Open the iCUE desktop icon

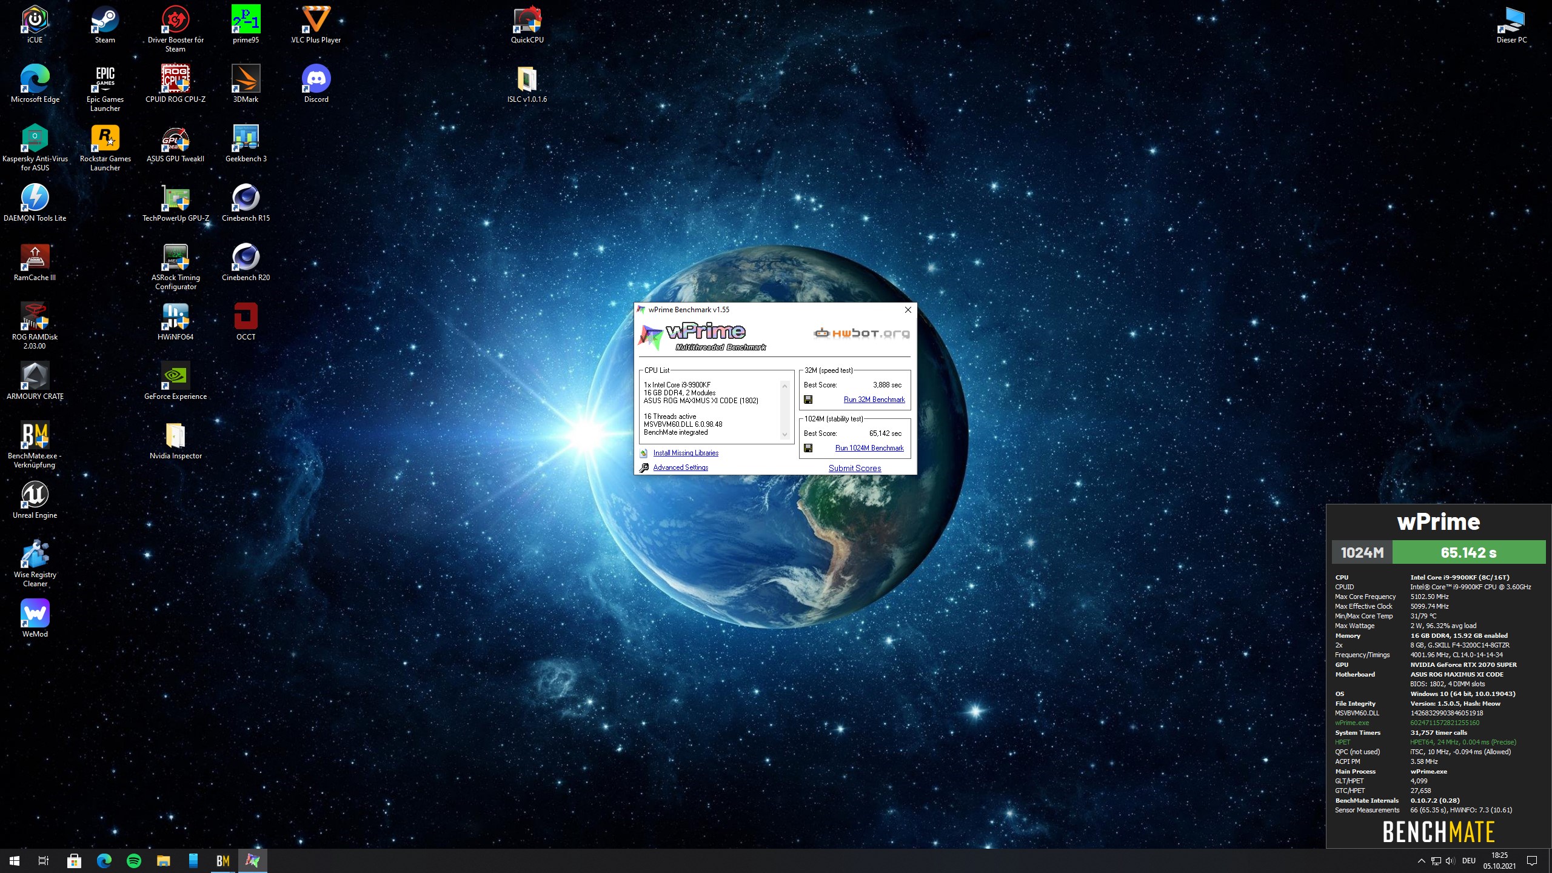click(x=35, y=24)
